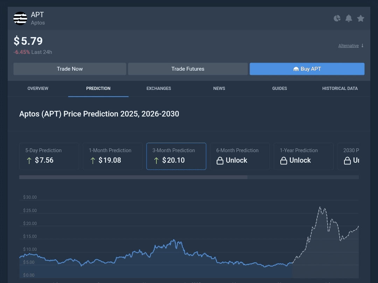This screenshot has width=378, height=283.
Task: Switch to the Exchanges tab
Action: [159, 89]
